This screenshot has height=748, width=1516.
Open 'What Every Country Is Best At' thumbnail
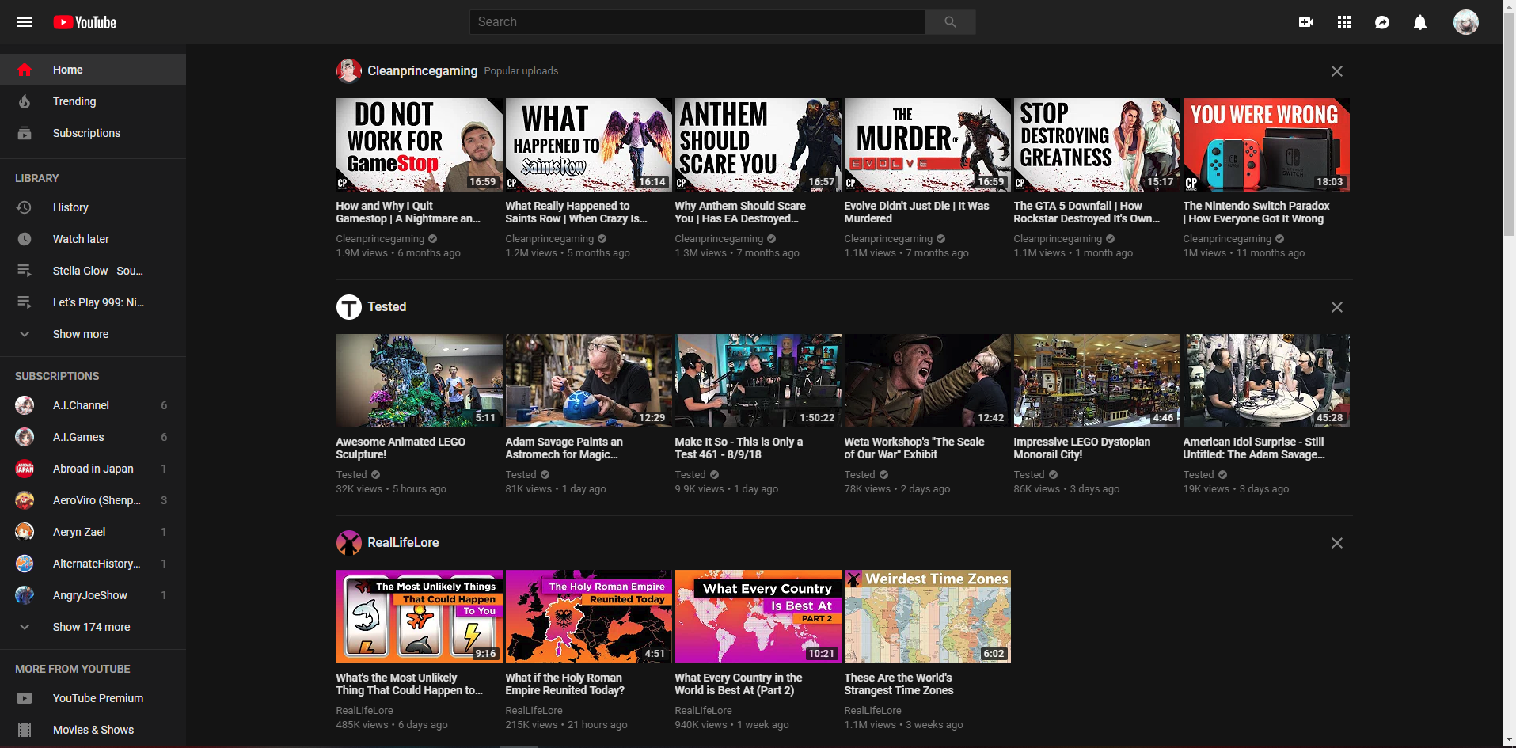coord(758,617)
